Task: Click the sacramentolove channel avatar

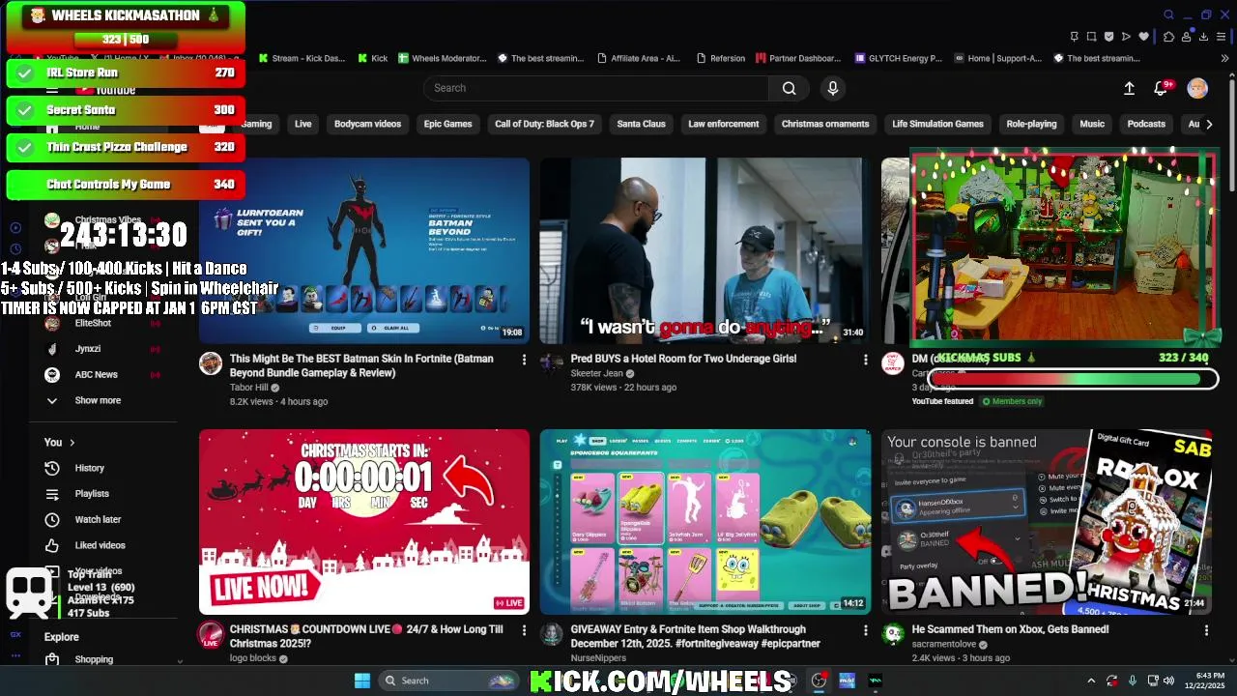Action: pos(893,634)
